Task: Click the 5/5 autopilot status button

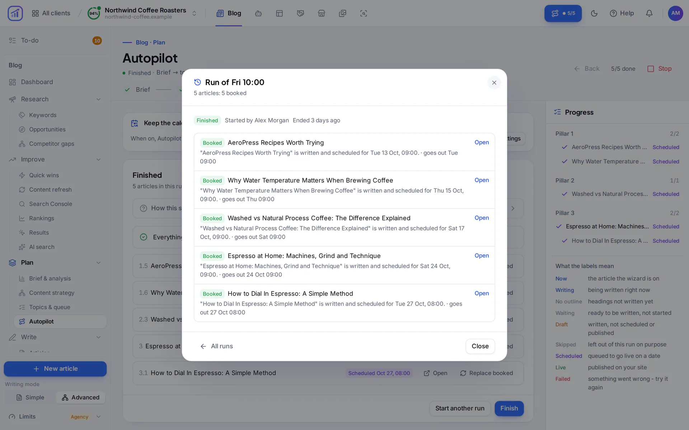Action: point(563,13)
